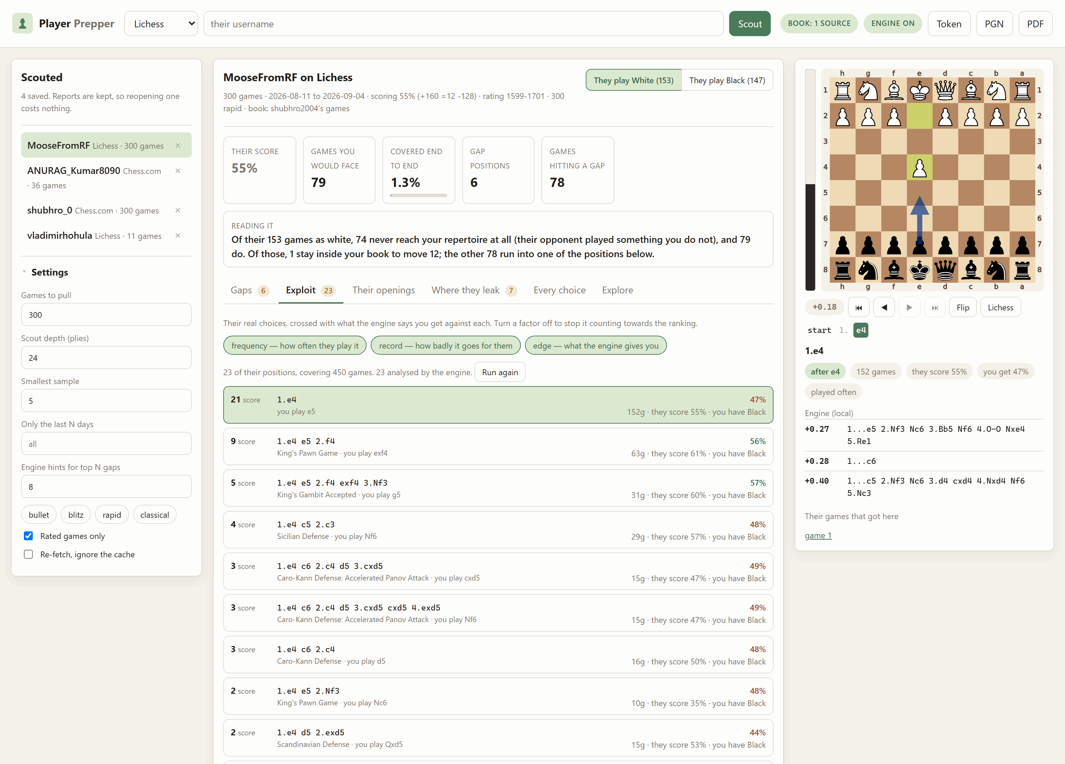Screen dimensions: 1065x764
Task: Remove ANURAG_Kumar8090 from scouted list
Action: pyautogui.click(x=178, y=171)
